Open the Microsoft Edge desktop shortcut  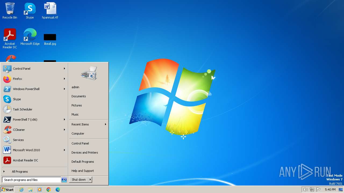point(30,37)
